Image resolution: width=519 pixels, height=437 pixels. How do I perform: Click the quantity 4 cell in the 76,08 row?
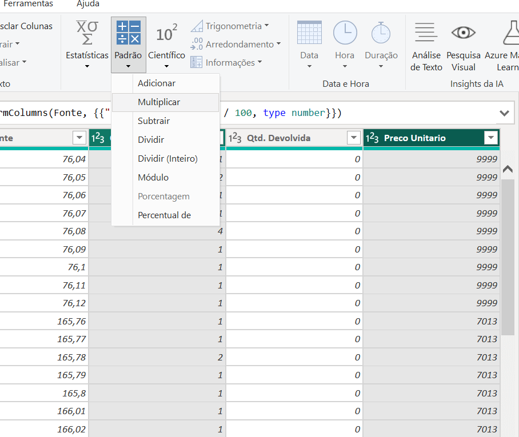157,231
